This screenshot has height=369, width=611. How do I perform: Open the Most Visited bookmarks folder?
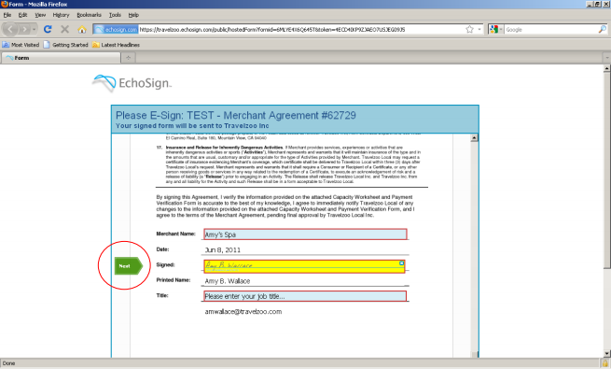pos(21,45)
